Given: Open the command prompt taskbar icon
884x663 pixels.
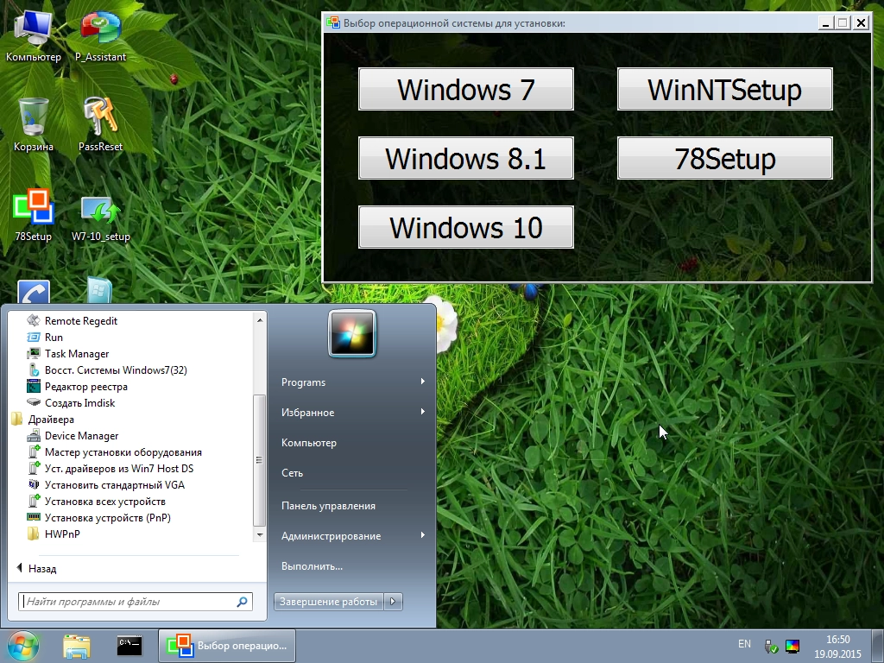Looking at the screenshot, I should (x=129, y=646).
